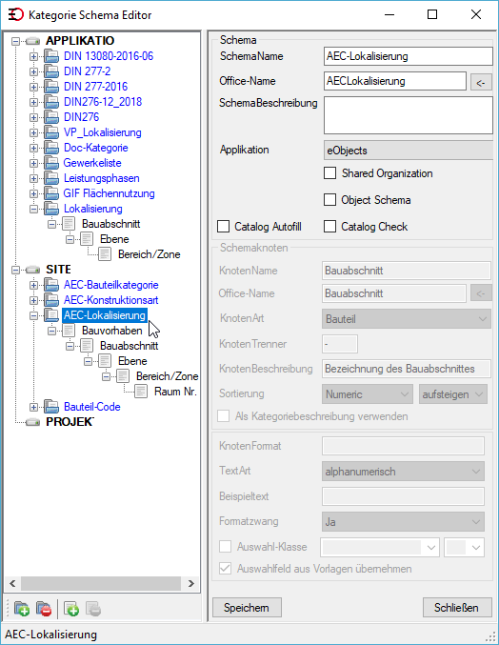Click into the SchemaName field

click(x=409, y=56)
